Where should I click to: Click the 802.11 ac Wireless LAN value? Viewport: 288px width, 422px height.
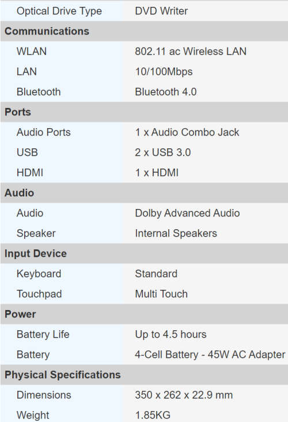click(191, 51)
